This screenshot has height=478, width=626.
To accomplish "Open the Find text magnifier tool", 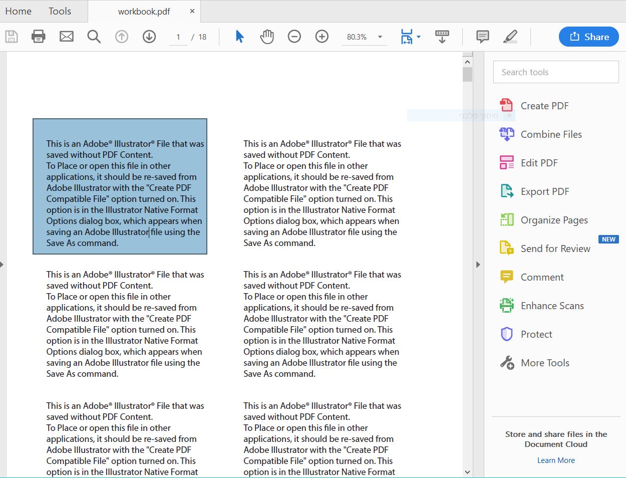I will [x=94, y=37].
